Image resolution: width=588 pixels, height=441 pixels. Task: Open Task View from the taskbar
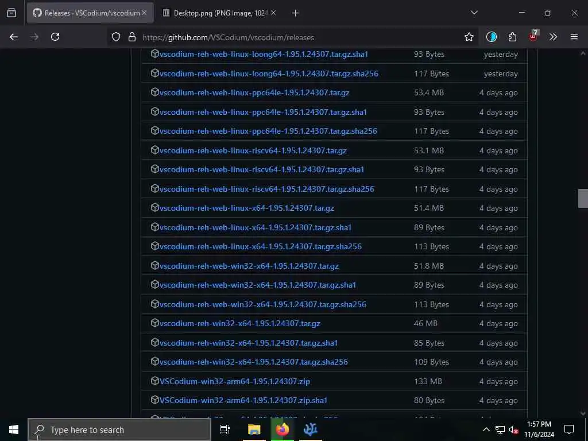click(x=225, y=430)
